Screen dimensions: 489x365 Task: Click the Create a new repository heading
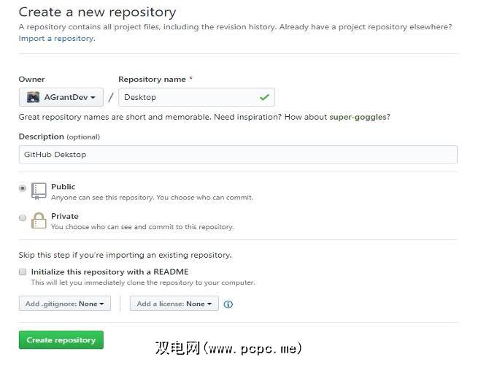click(x=97, y=12)
